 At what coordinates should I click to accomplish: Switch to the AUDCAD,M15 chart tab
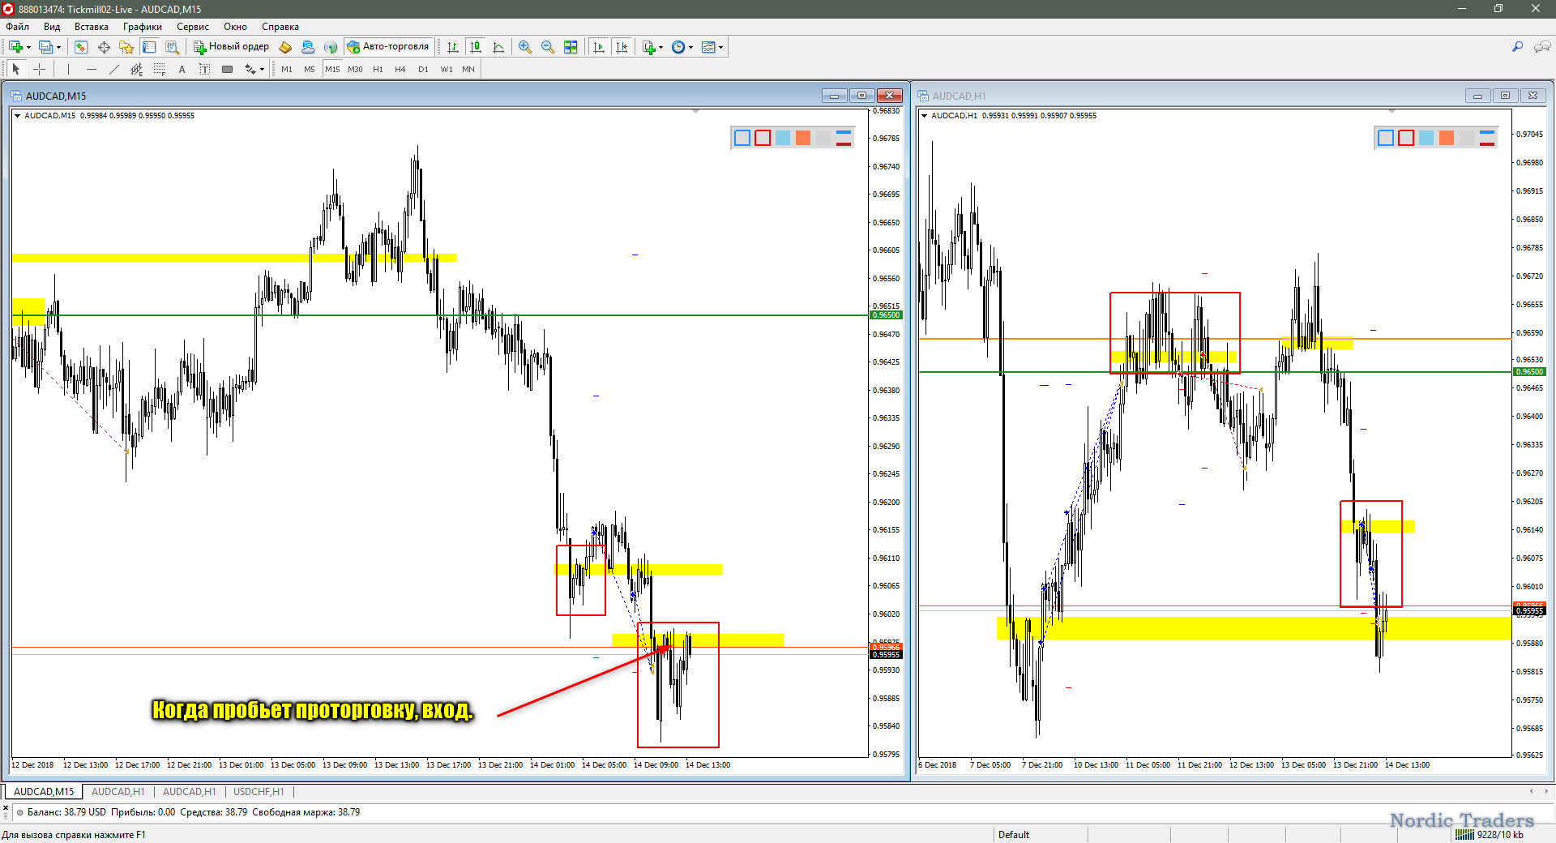(44, 792)
